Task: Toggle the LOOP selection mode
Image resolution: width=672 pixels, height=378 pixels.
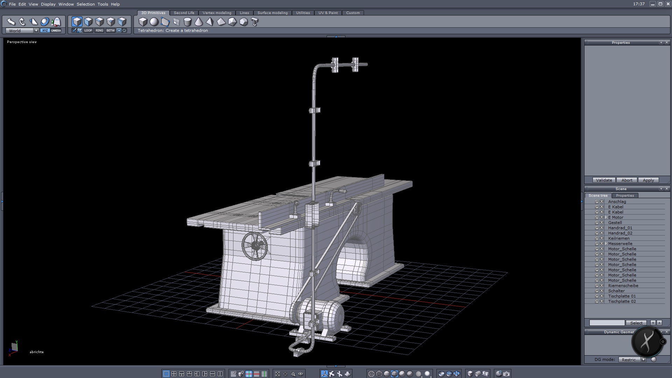Action: 88,30
